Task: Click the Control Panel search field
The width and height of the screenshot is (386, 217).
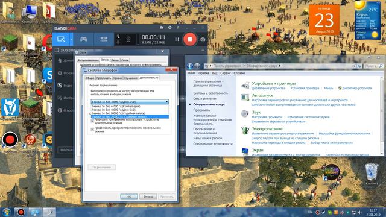Action: [x=373, y=66]
